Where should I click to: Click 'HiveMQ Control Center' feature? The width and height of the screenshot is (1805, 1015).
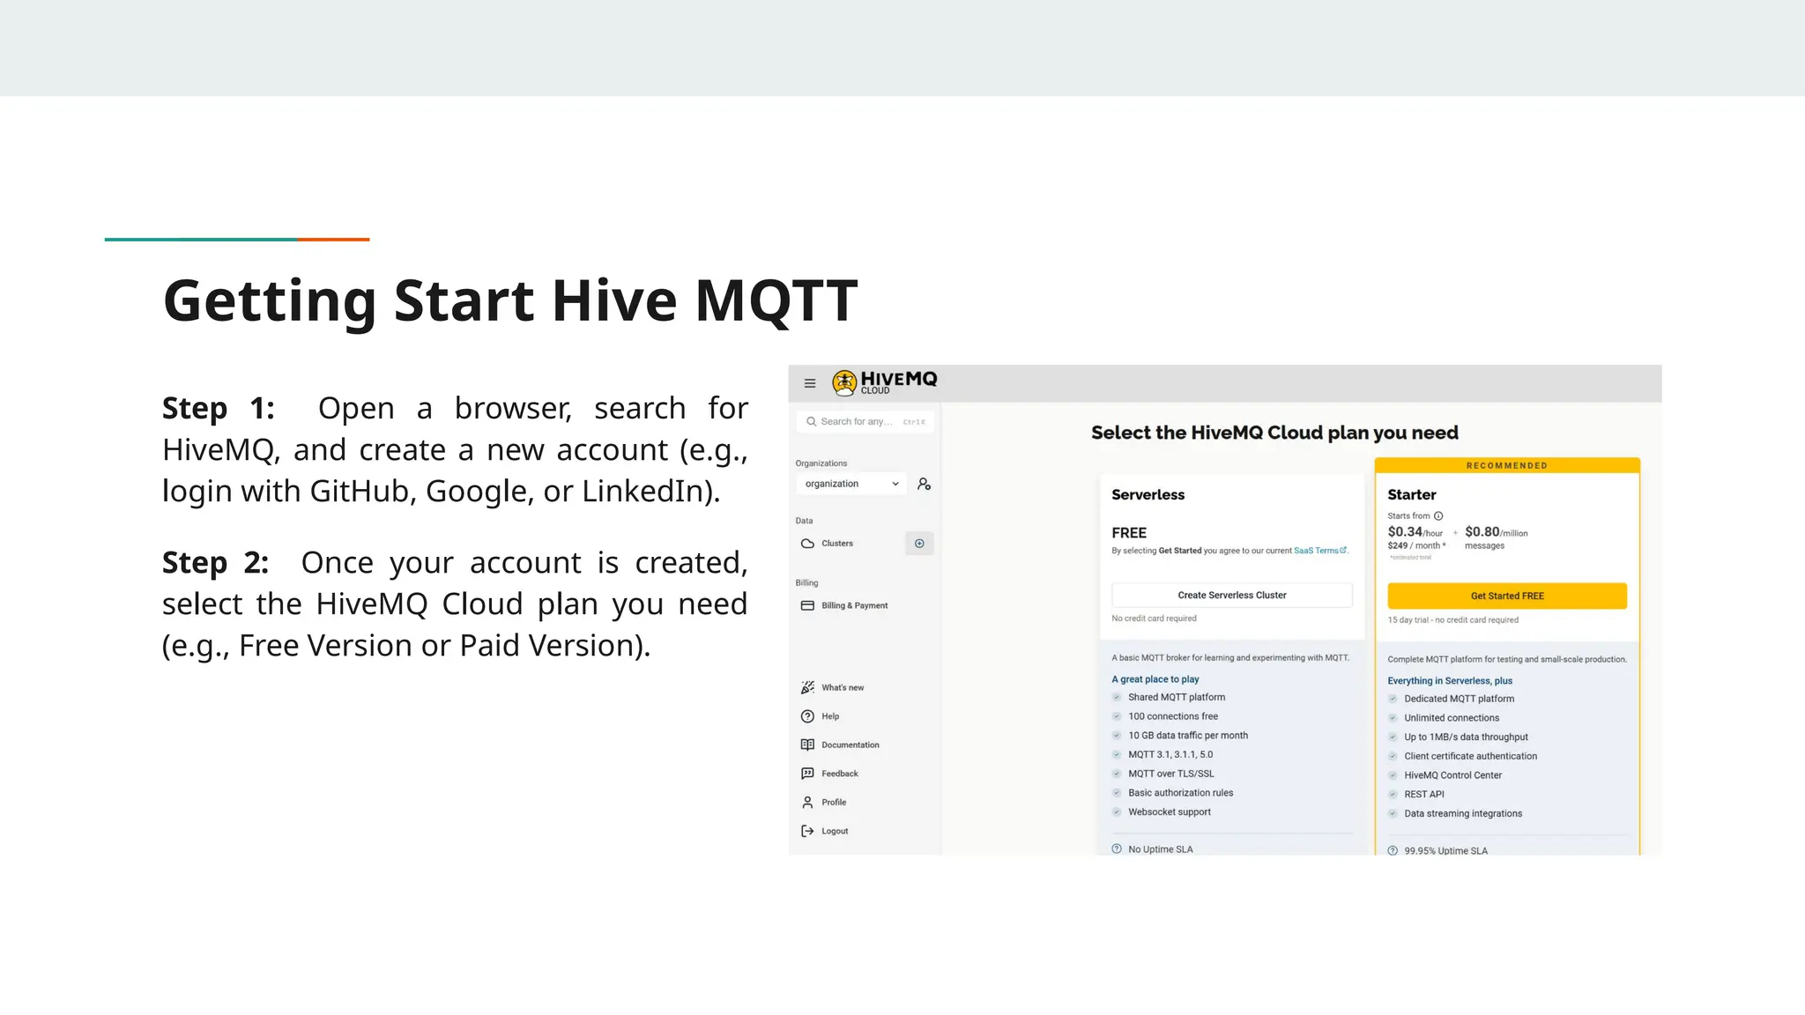coord(1453,775)
